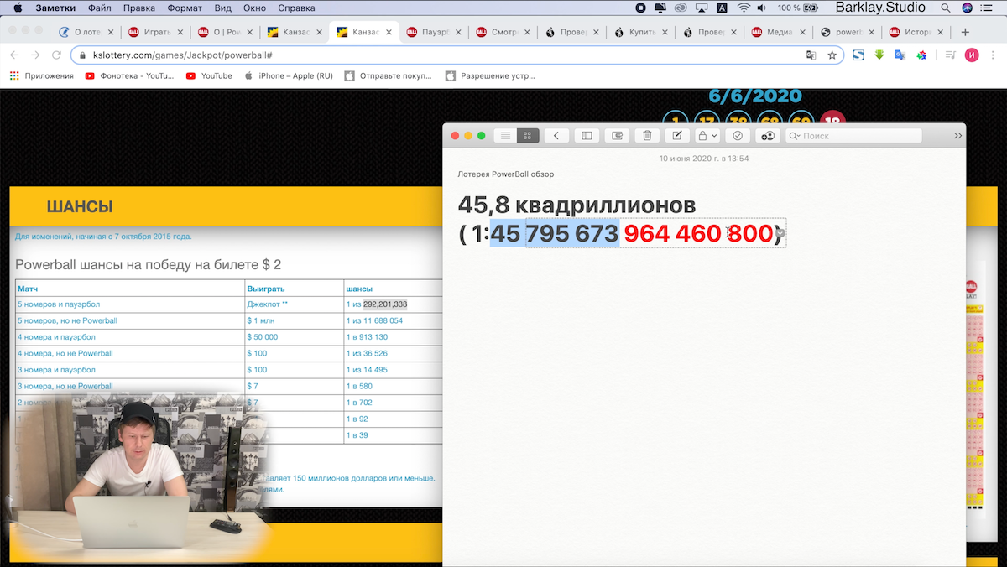Viewport: 1007px width, 567px height.
Task: Click the '$ 50 000' prize cell
Action: click(x=294, y=337)
